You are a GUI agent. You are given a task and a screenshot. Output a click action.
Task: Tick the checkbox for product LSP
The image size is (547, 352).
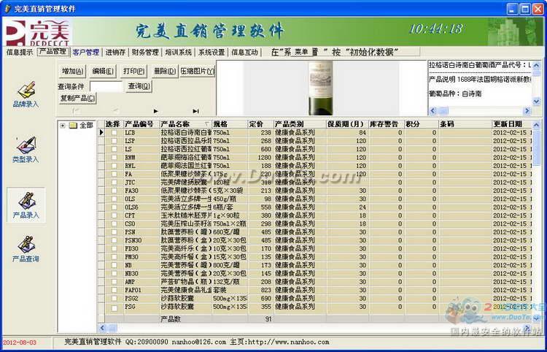coord(114,141)
